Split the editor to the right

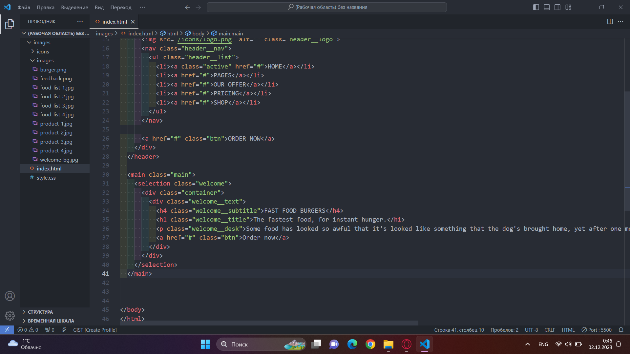[610, 22]
